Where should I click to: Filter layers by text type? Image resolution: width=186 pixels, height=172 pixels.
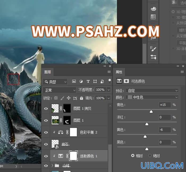88,81
